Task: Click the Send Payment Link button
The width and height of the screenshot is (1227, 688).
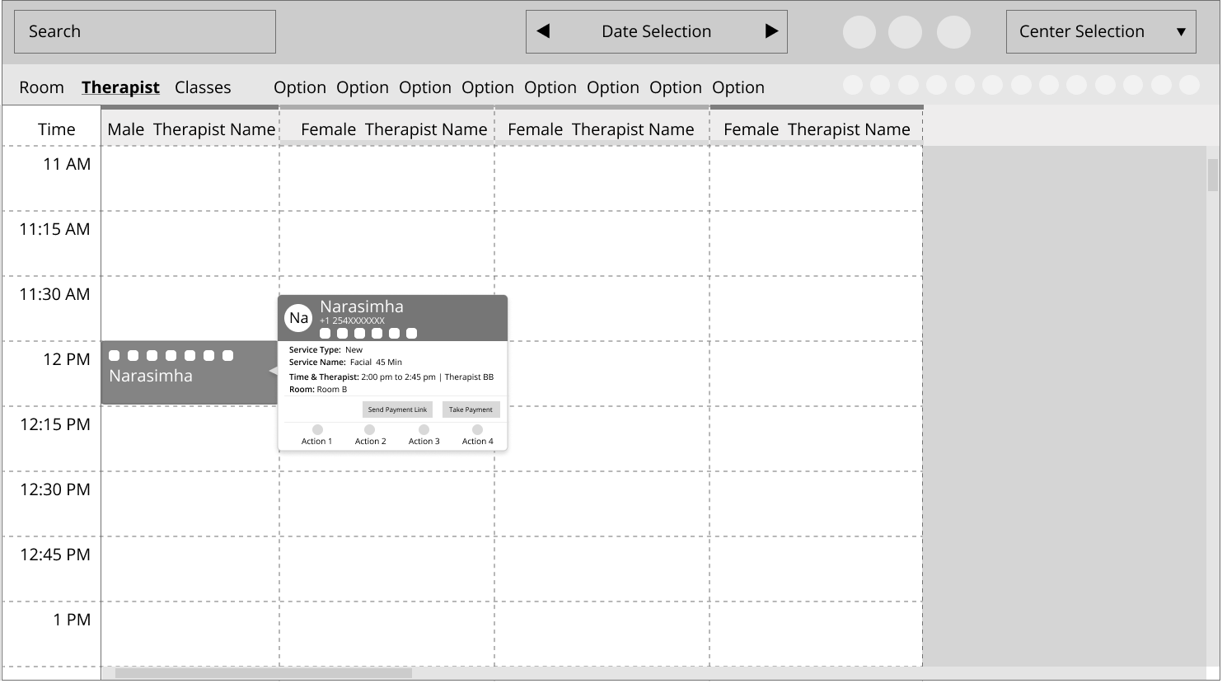Action: (397, 410)
